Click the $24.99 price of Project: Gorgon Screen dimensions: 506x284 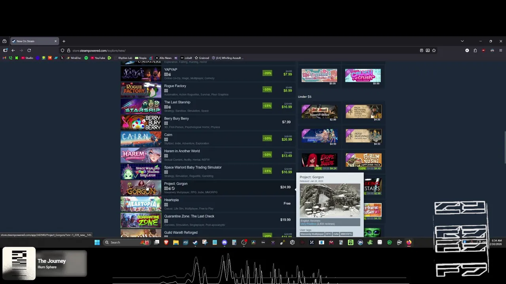coord(285,187)
